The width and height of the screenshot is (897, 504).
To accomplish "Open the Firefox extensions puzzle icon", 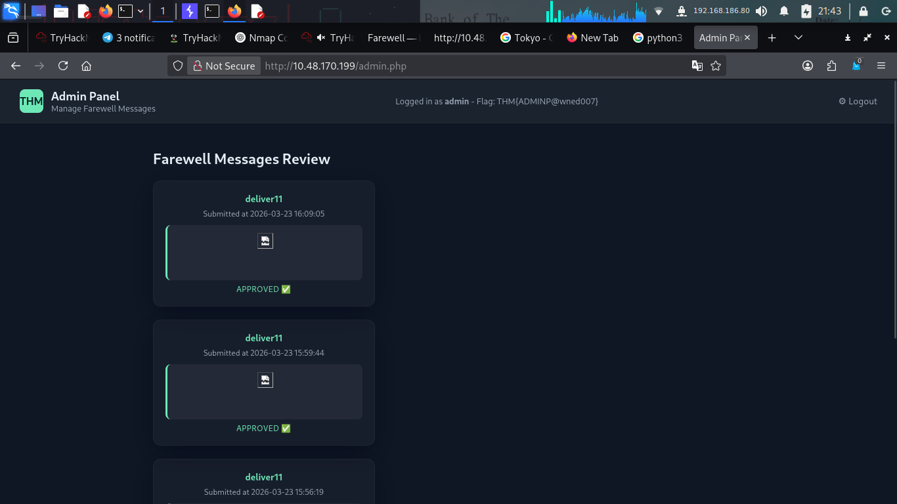I will [832, 66].
